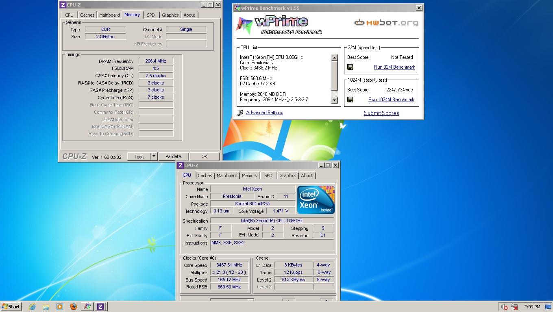Select CPU tab in the lower CPU-Z window
553x312 pixels.
(187, 175)
